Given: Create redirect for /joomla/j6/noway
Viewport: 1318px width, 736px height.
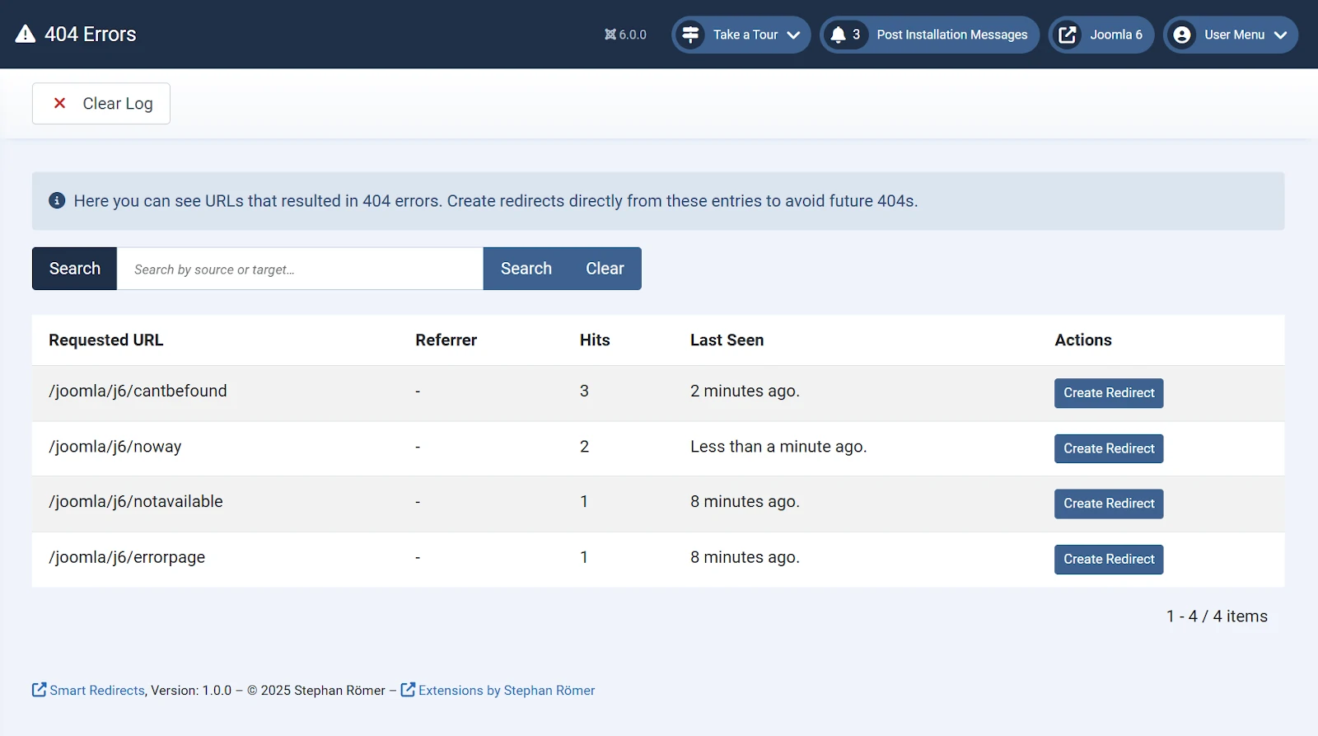Looking at the screenshot, I should click(1108, 448).
